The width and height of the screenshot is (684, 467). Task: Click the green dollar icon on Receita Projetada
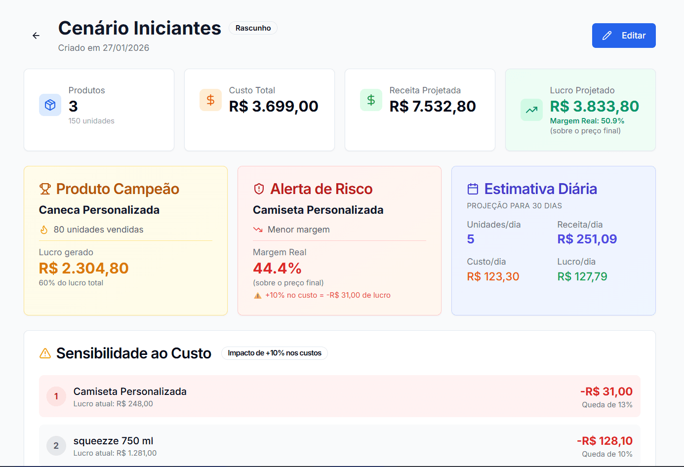click(x=371, y=100)
